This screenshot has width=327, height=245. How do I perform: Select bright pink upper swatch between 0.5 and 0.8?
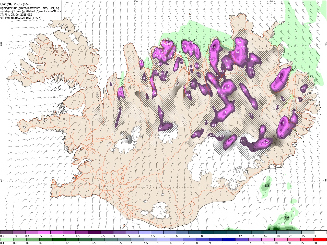click(x=44, y=232)
